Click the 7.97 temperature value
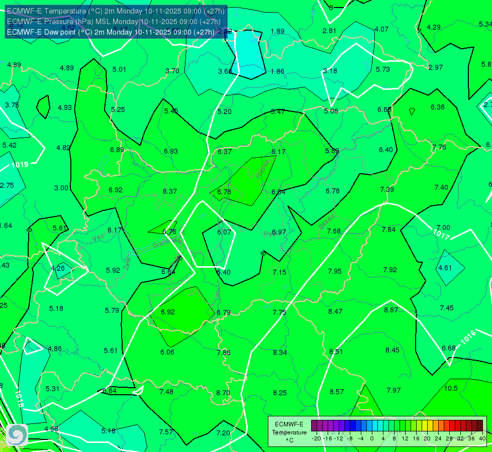 (393, 390)
